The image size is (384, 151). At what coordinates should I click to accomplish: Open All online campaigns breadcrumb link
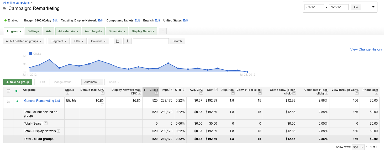coord(16,3)
